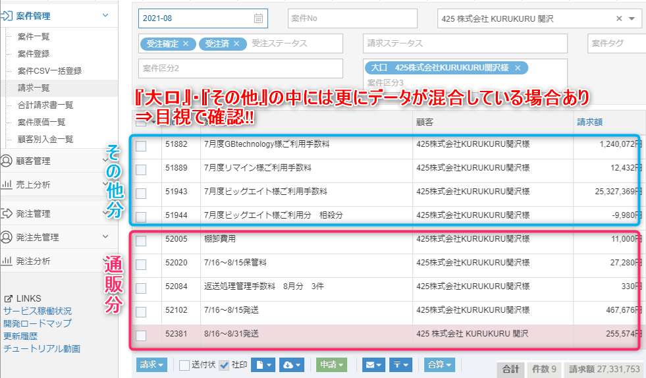Remove the 受注確定 status tag
Screen dimensions: 646x378
click(x=186, y=43)
